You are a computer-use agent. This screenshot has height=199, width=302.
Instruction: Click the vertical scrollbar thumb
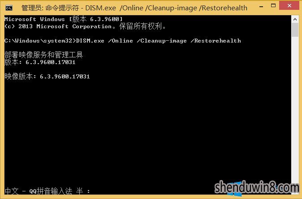pos(295,30)
